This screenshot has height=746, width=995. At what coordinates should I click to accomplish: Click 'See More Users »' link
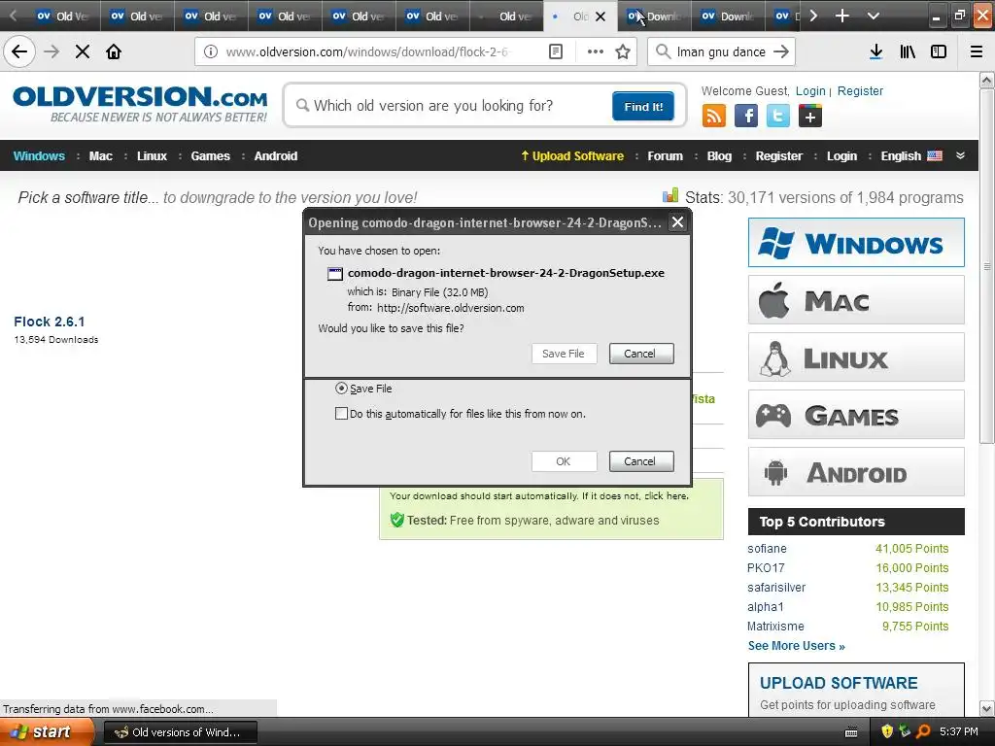tap(797, 646)
